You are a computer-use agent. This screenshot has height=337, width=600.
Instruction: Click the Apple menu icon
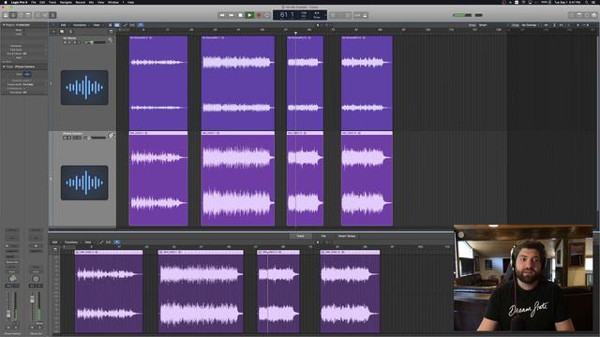pyautogui.click(x=6, y=2)
